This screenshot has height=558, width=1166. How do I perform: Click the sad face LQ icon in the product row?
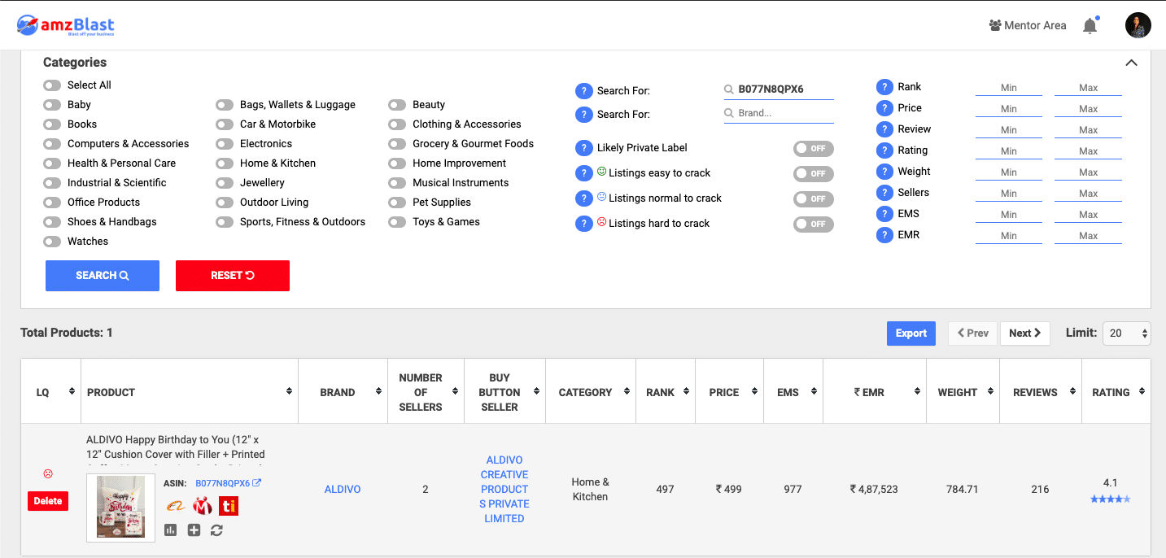[48, 474]
